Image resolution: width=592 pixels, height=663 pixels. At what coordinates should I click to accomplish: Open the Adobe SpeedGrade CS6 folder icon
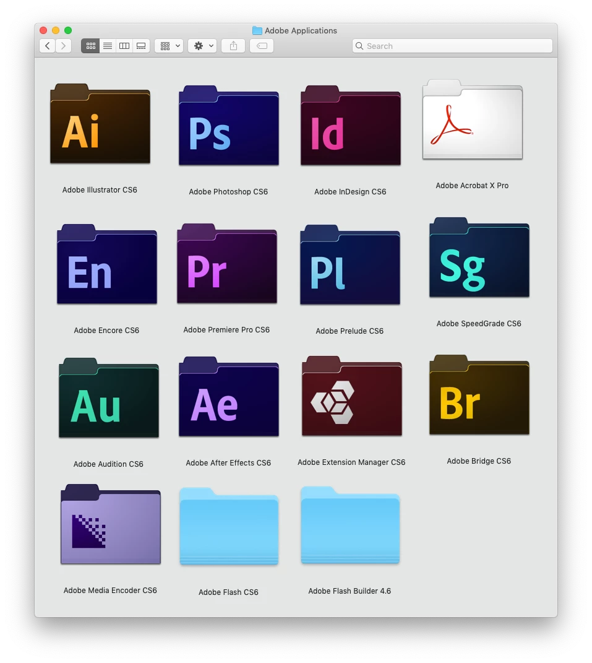[479, 258]
